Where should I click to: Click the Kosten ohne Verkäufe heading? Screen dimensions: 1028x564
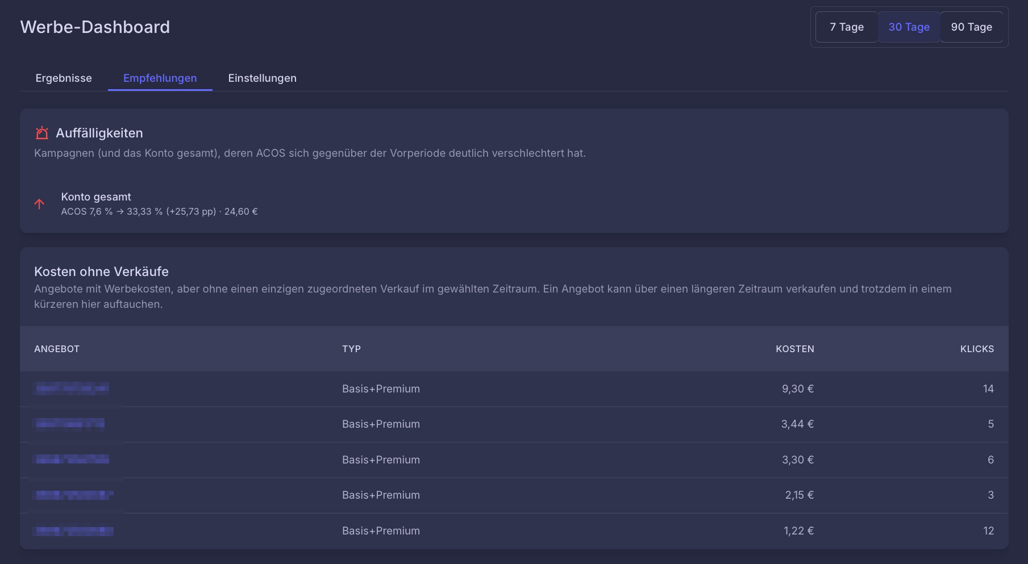[101, 271]
